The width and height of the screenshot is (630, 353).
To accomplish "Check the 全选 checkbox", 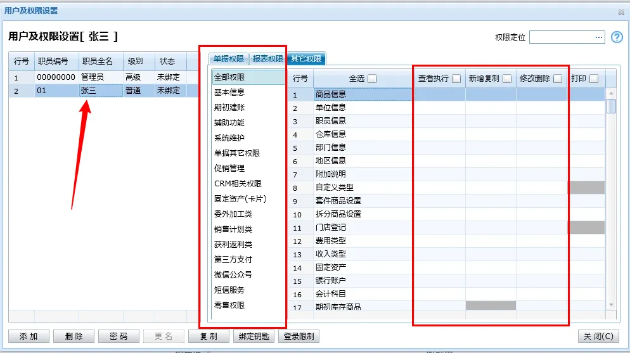I will point(372,79).
